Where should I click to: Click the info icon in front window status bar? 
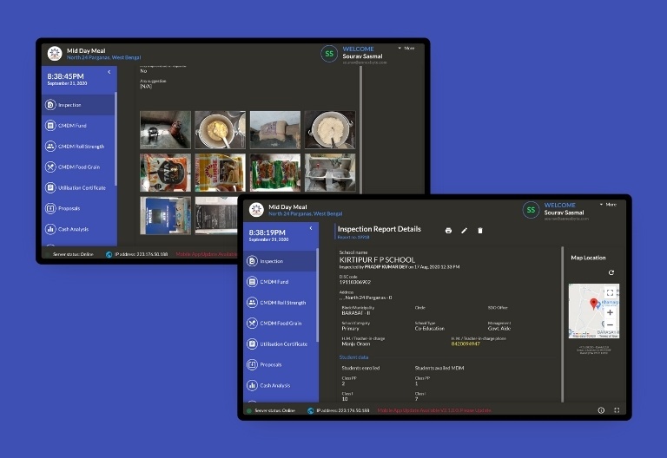pos(601,410)
